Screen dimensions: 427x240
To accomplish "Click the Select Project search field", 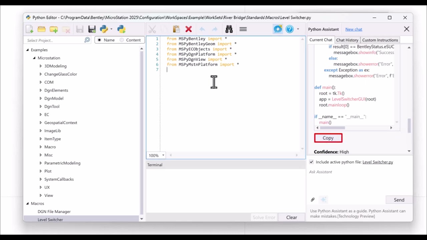I will click(55, 40).
